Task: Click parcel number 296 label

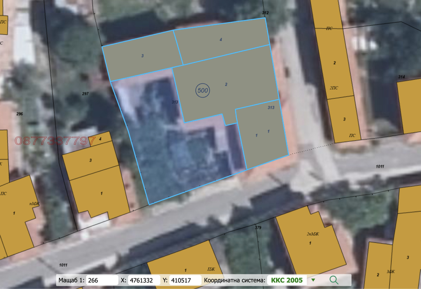Action: [20, 114]
